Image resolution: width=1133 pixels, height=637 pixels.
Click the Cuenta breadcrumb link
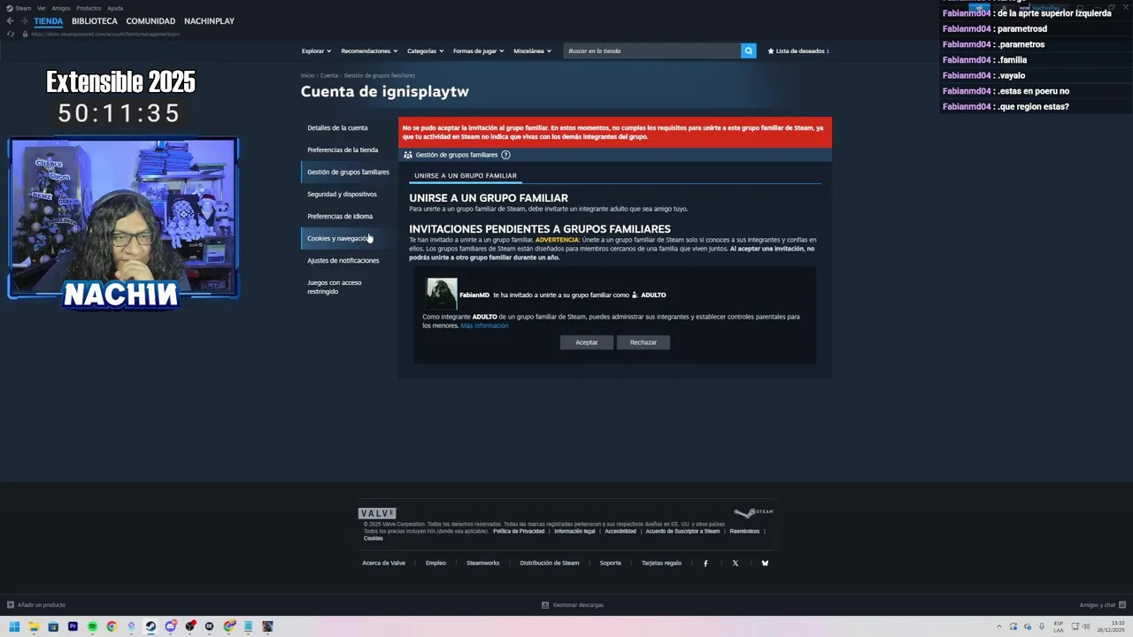tap(328, 76)
